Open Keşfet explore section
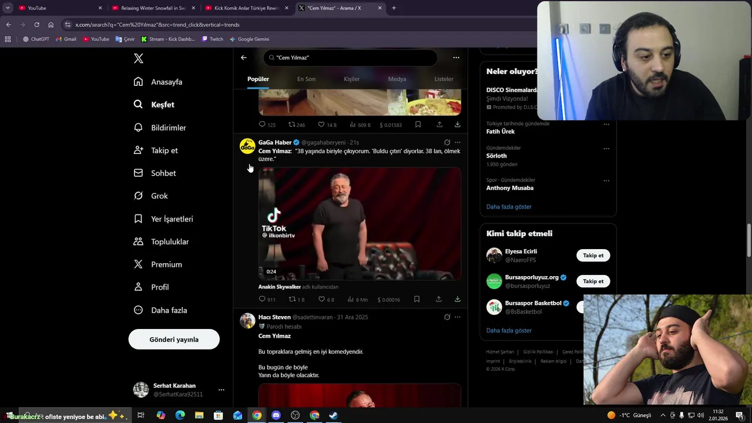This screenshot has width=752, height=423. coord(155,105)
